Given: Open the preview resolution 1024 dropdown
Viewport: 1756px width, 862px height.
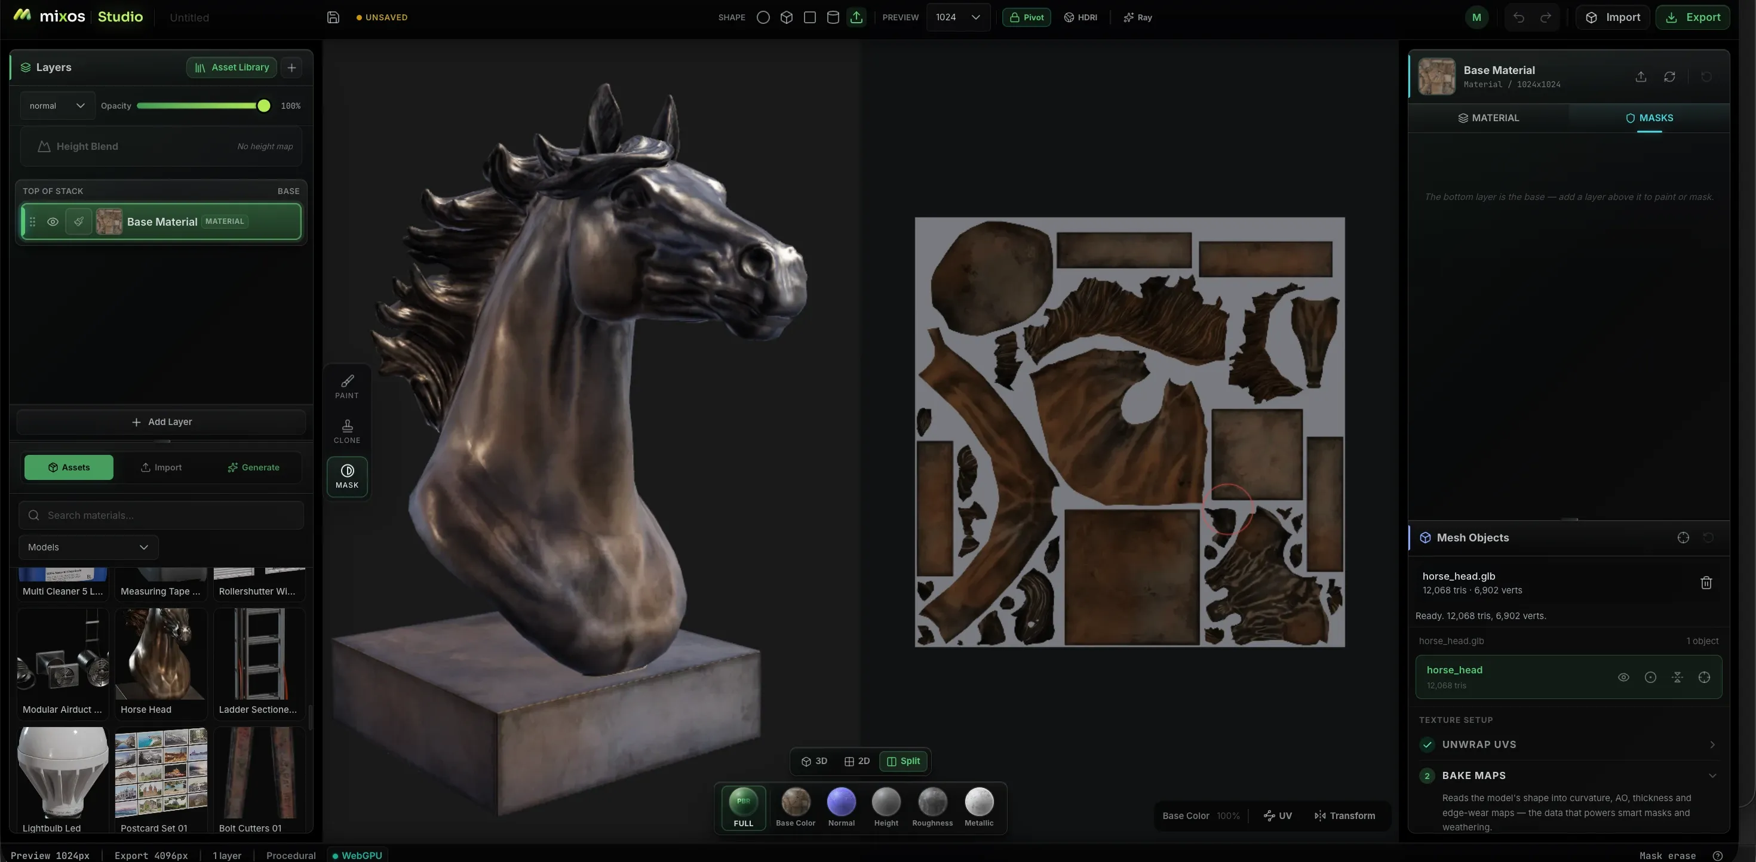Looking at the screenshot, I should 958,17.
